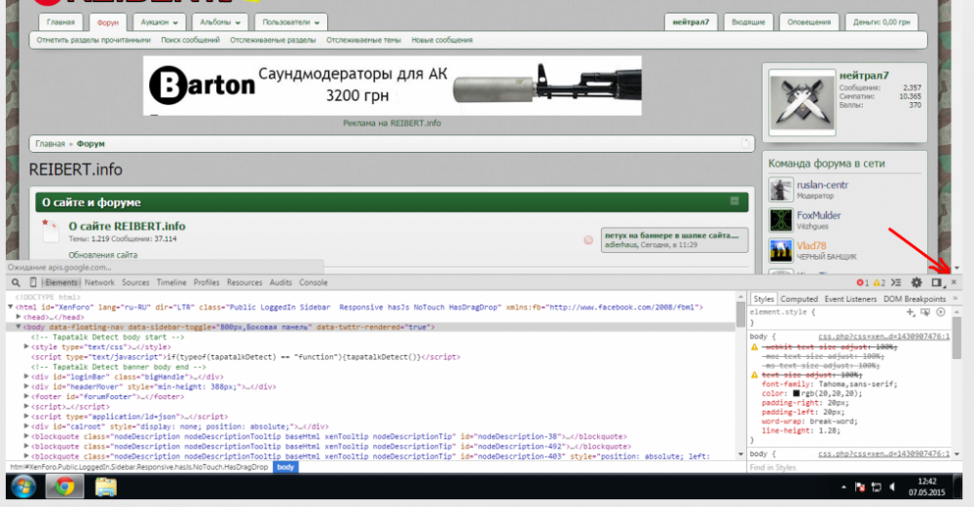Open 'О сайте REIBERT.info' forum link
This screenshot has height=507, width=974.
tap(127, 227)
